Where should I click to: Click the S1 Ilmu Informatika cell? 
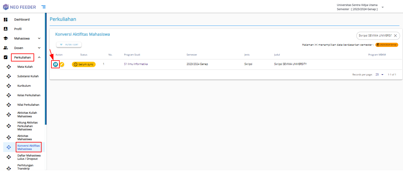(136, 64)
